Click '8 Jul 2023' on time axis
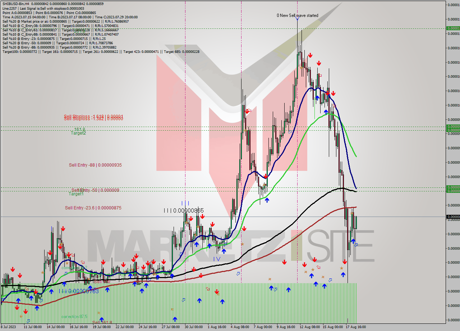This screenshot has height=331, width=460. pos(9,327)
